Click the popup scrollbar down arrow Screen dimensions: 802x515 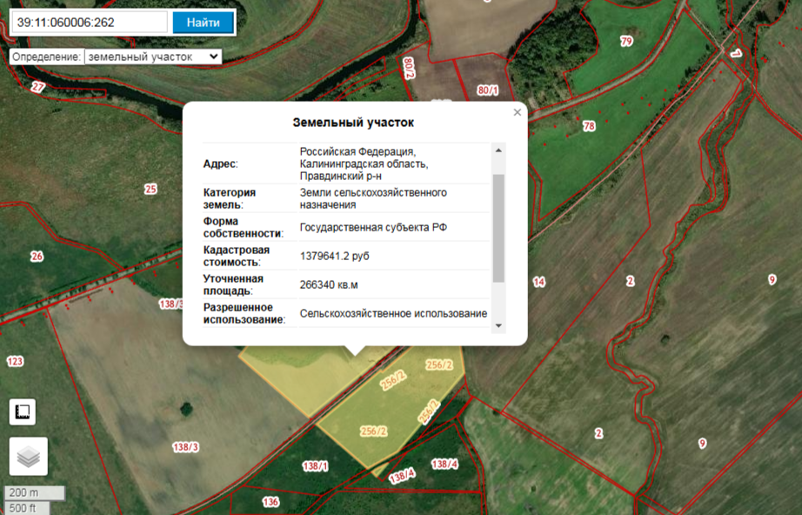click(x=498, y=325)
